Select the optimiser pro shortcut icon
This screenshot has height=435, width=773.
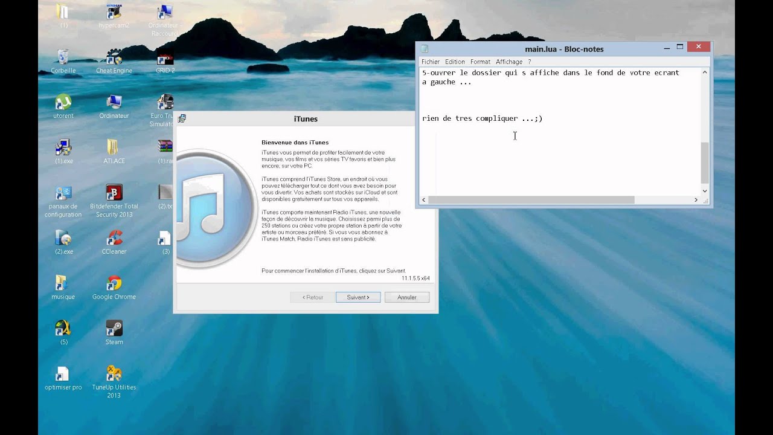pyautogui.click(x=63, y=378)
